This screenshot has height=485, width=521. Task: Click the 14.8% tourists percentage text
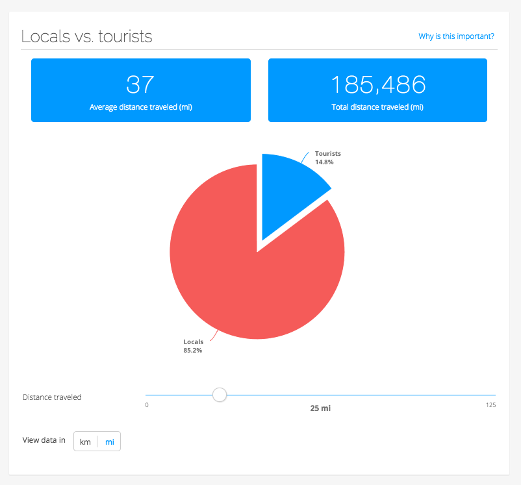[x=324, y=162]
